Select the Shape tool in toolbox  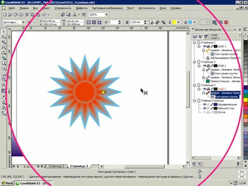click(3, 37)
